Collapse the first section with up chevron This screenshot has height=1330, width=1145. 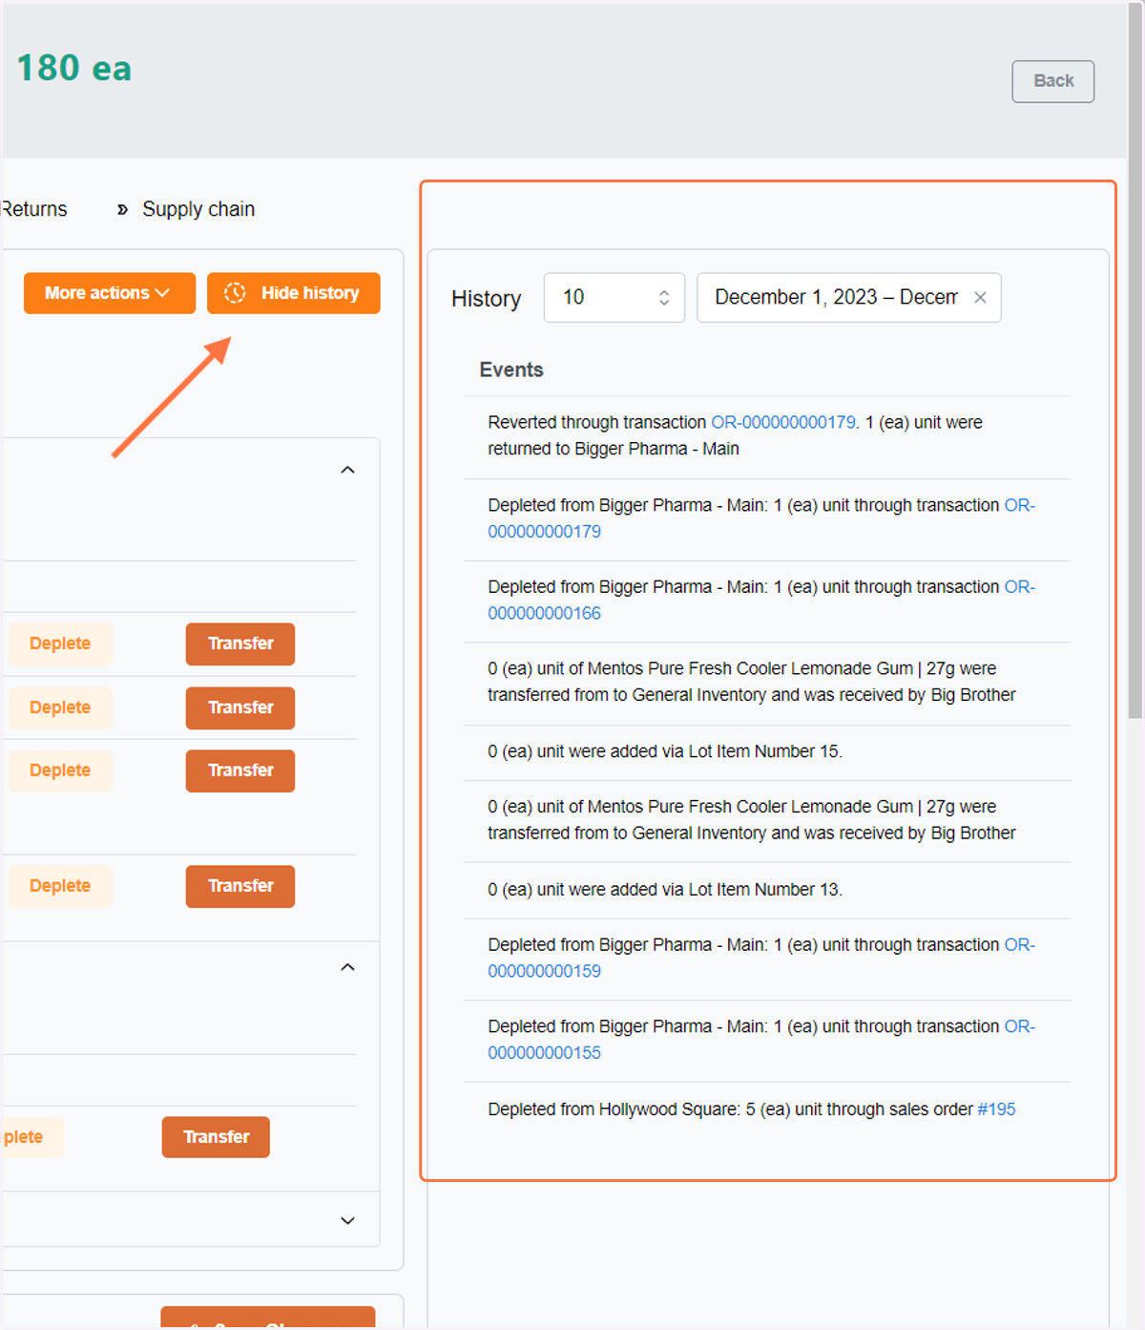[348, 470]
